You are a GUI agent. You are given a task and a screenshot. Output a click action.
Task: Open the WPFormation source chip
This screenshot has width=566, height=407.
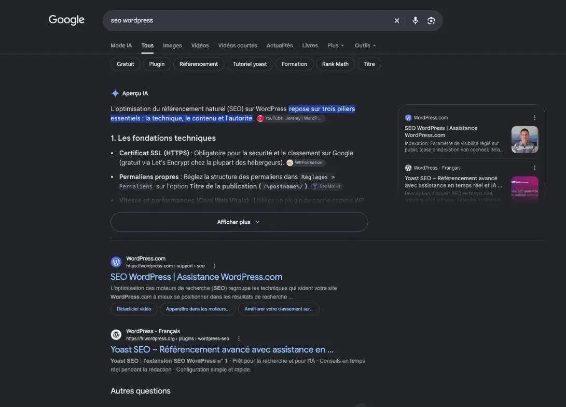306,163
